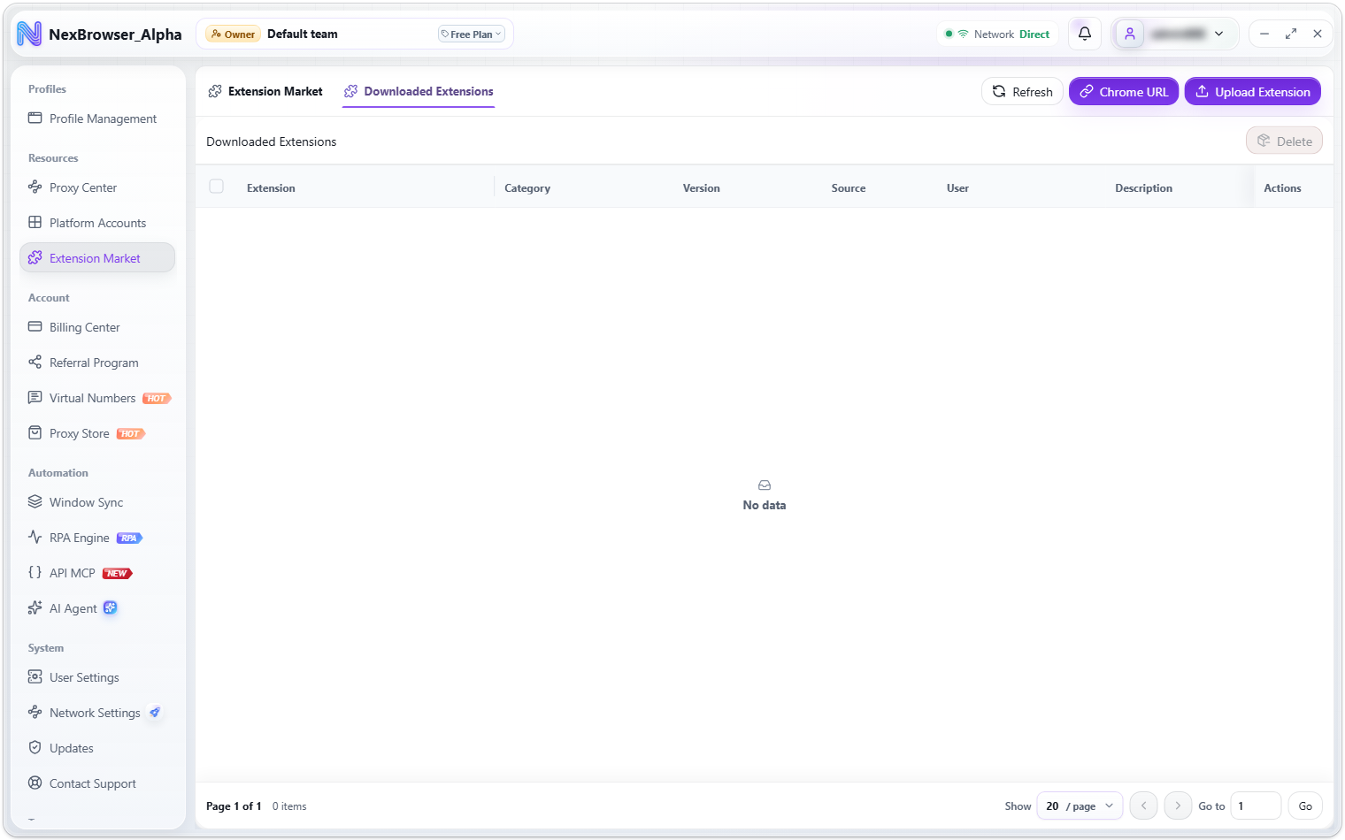Screen dimensions: 1345x840
Task: Select the Downloaded Extensions tab
Action: tap(419, 91)
